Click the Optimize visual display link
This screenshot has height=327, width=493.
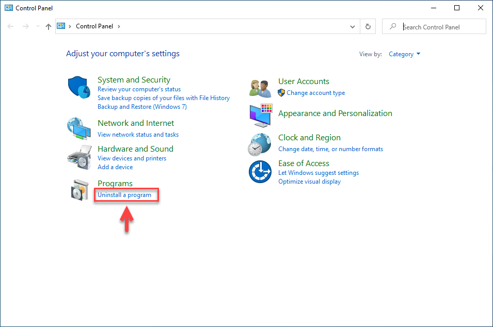tap(309, 182)
